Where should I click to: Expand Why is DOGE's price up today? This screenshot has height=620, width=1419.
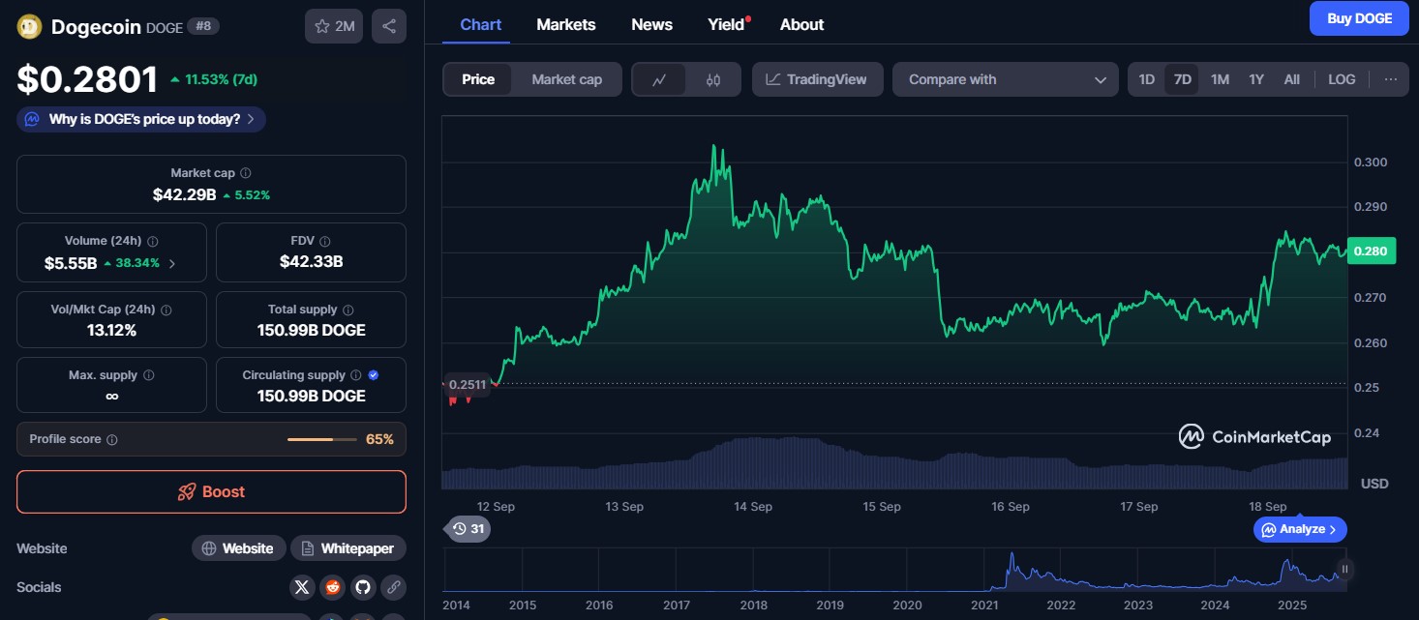tap(141, 120)
